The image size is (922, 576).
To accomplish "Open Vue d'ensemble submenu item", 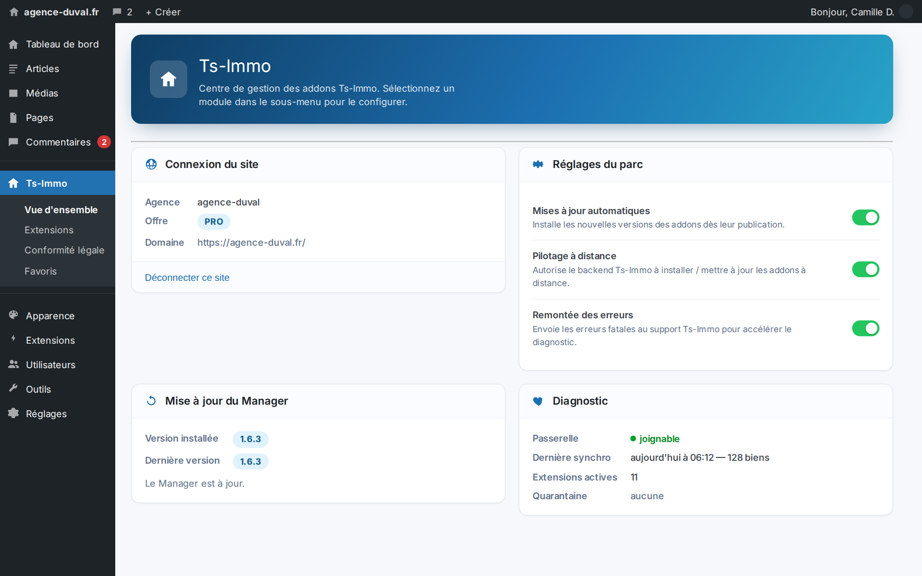I will pos(61,210).
